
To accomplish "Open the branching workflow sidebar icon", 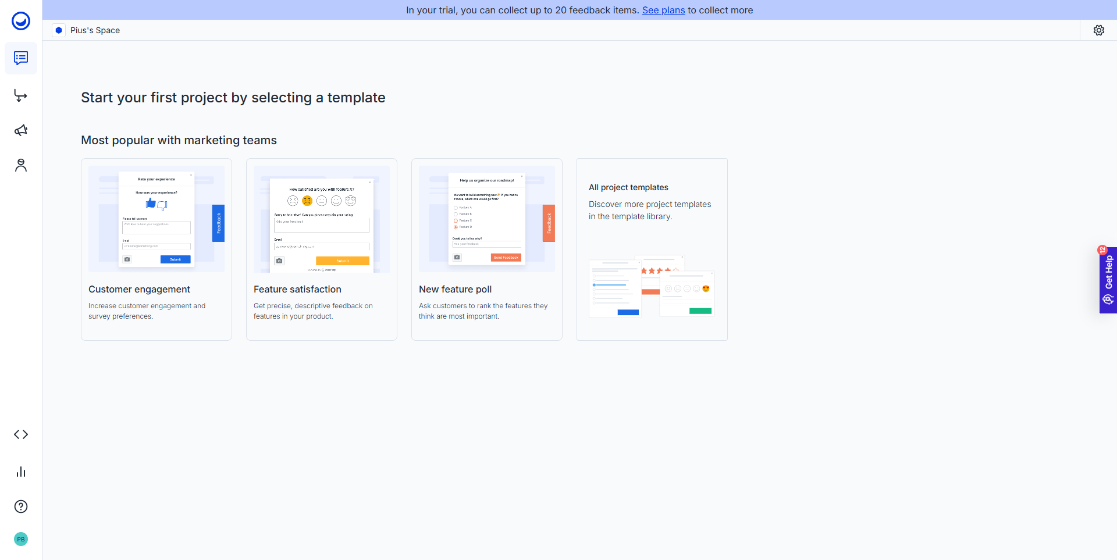I will click(x=21, y=95).
